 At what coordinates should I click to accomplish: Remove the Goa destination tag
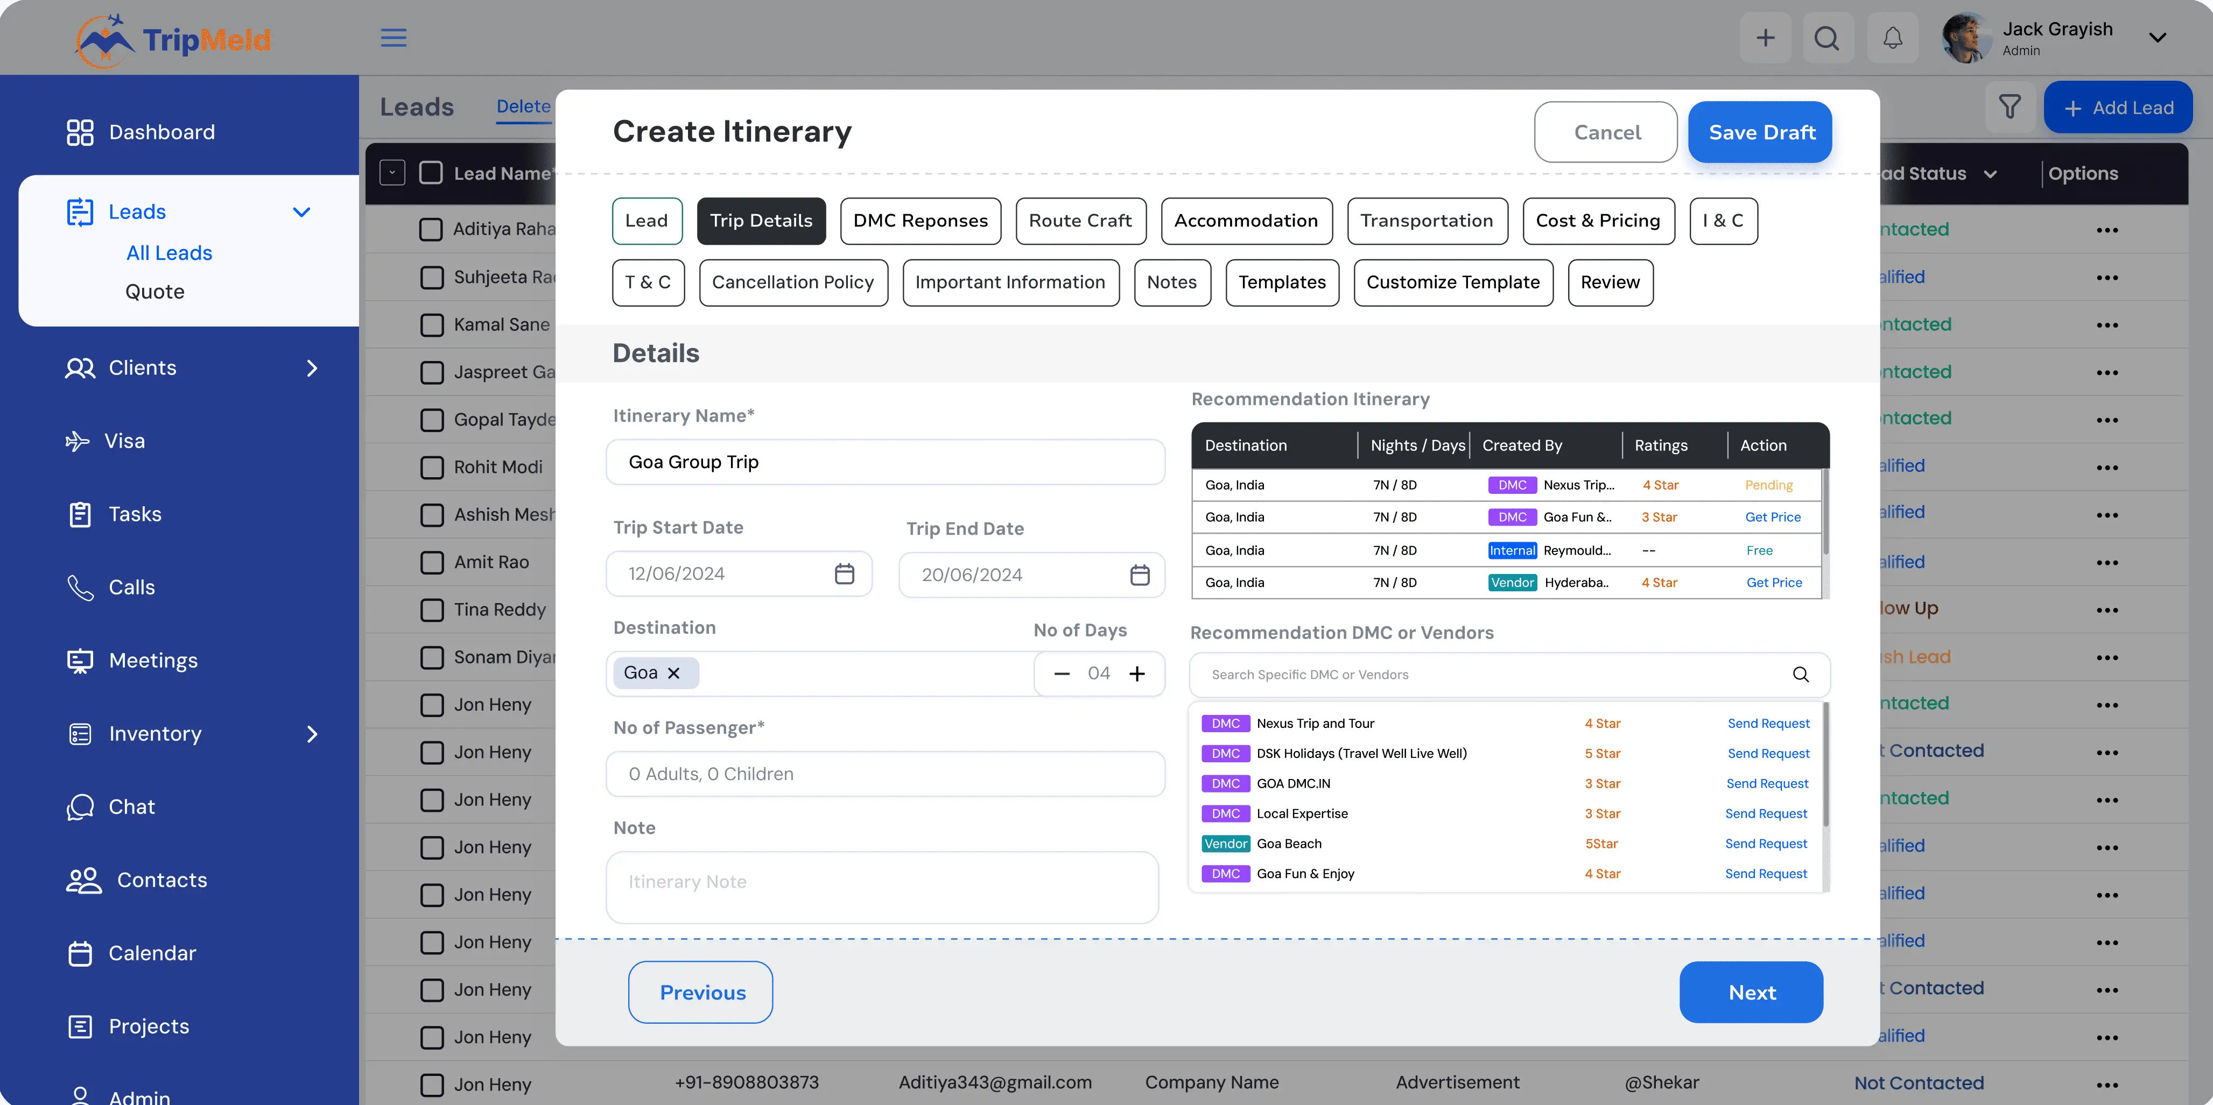(x=675, y=673)
